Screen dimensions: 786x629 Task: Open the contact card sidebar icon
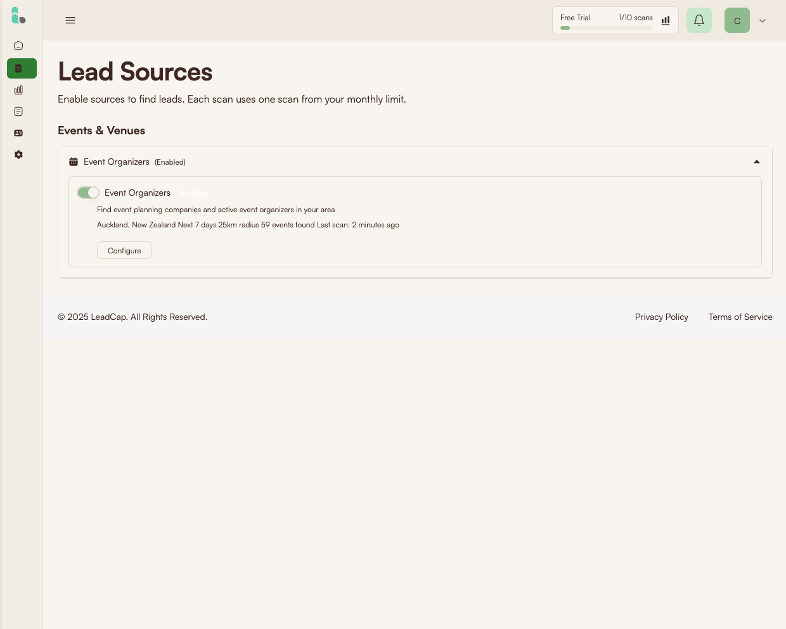[x=18, y=133]
